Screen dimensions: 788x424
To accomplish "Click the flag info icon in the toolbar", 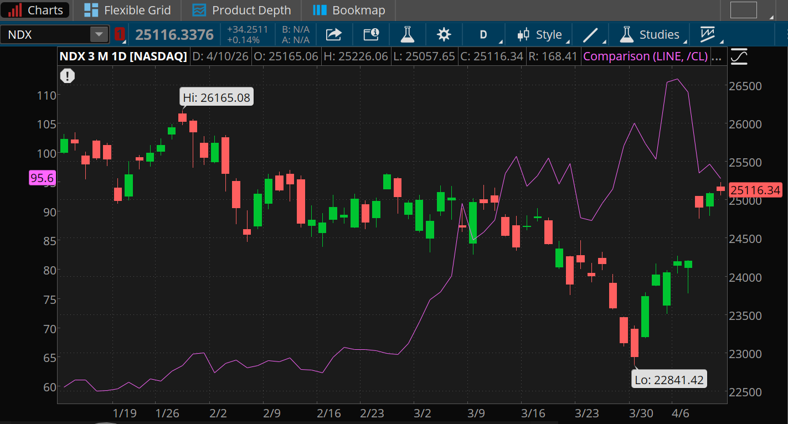I will [371, 34].
